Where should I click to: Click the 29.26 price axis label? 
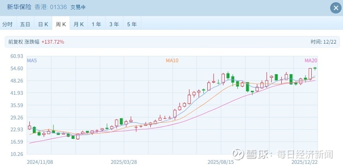[x=17, y=117]
